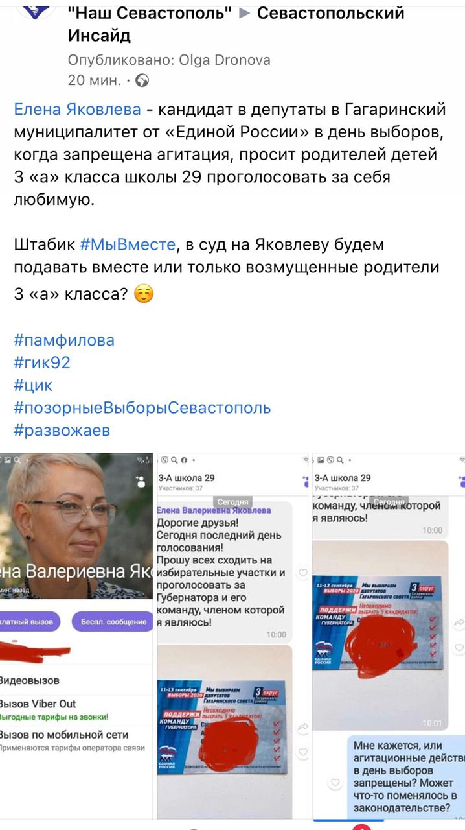
Task: Open the Севастопольский Инсайд group link
Action: tap(236, 24)
